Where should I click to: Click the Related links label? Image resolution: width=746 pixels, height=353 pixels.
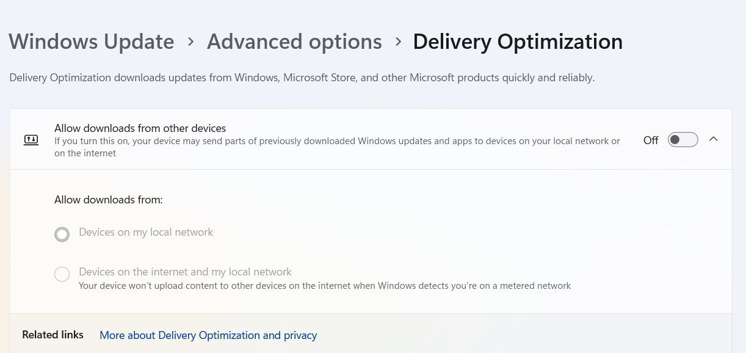click(53, 335)
